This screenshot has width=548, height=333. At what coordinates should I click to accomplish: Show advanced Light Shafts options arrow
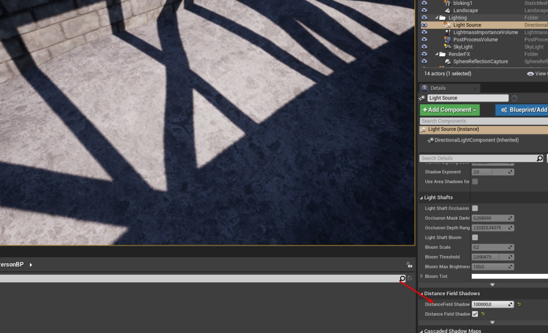492,285
